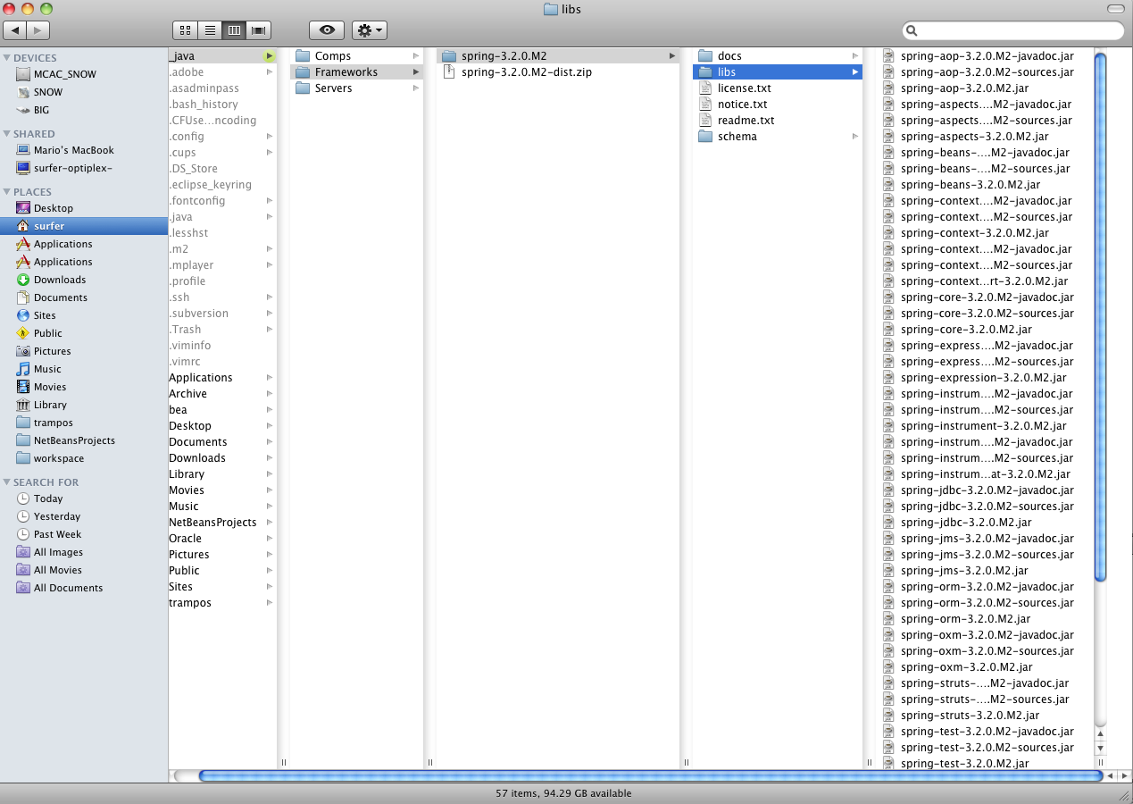
Task: Open surfer home folder in sidebar
Action: click(x=84, y=226)
